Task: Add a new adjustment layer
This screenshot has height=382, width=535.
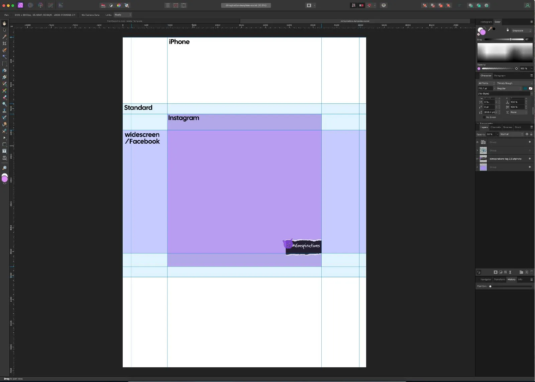Action: point(501,272)
